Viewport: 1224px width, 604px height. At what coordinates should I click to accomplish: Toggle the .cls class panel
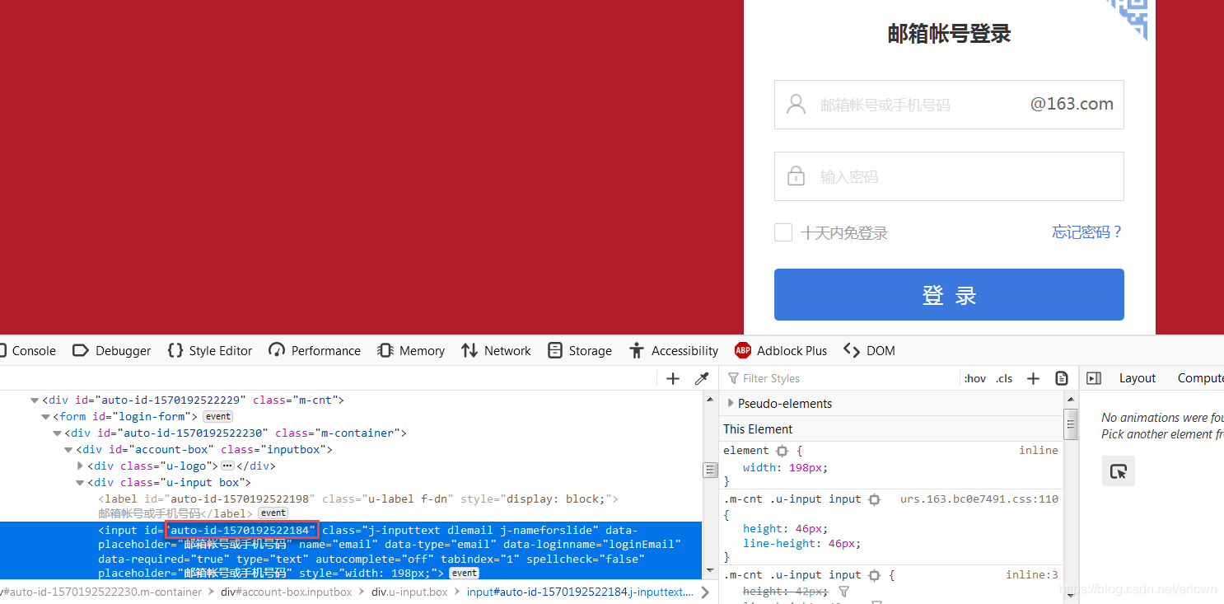point(1004,378)
